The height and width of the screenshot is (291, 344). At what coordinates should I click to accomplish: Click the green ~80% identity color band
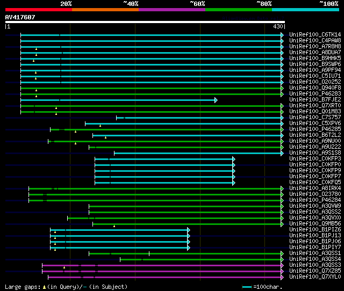pyautogui.click(x=239, y=10)
